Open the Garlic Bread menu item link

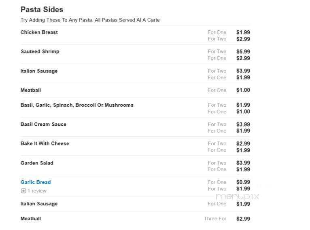pyautogui.click(x=36, y=182)
